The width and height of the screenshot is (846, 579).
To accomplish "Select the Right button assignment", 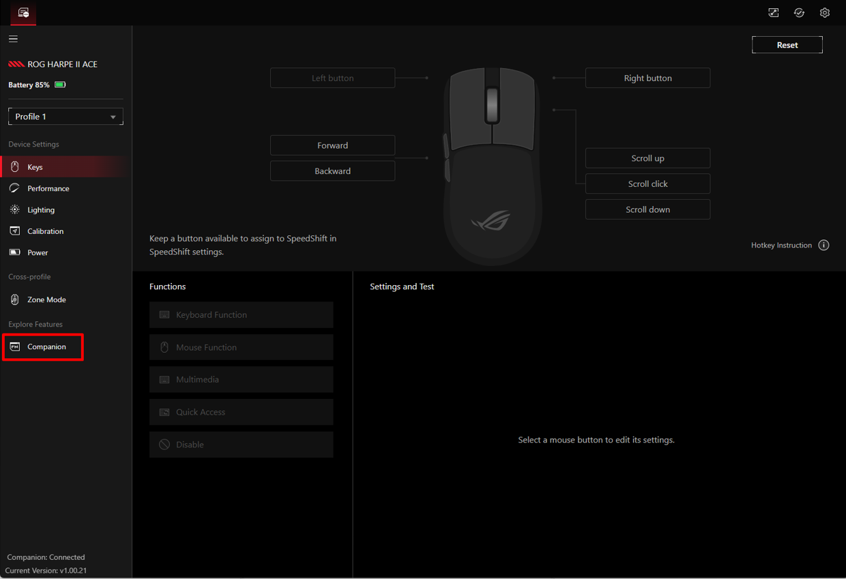I will [x=647, y=78].
